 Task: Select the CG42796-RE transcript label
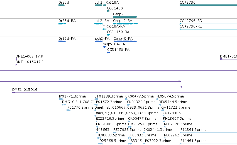190,26
